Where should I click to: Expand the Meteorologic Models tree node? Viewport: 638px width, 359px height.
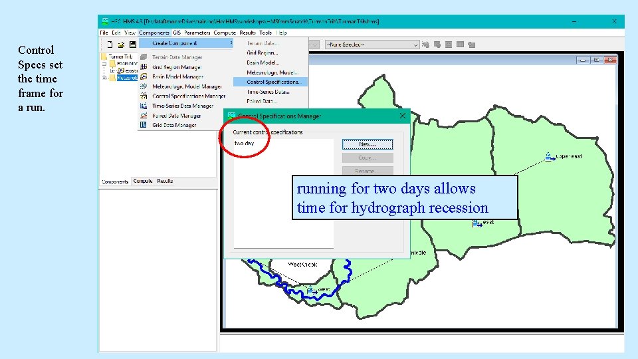[104, 78]
